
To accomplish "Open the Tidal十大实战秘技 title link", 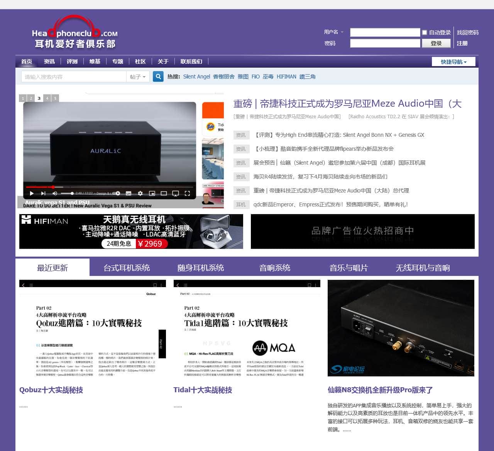I will [x=203, y=390].
